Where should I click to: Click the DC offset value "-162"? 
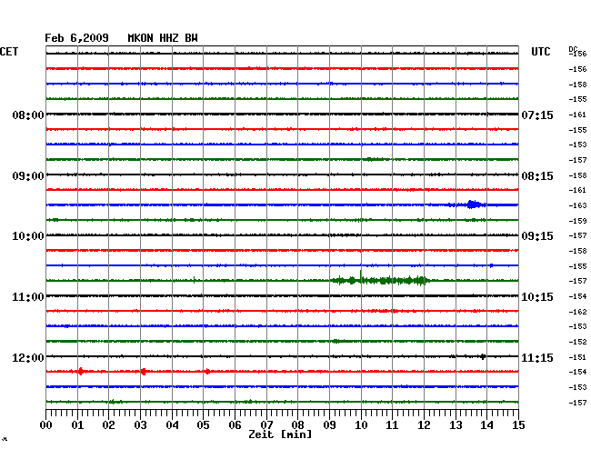(577, 312)
